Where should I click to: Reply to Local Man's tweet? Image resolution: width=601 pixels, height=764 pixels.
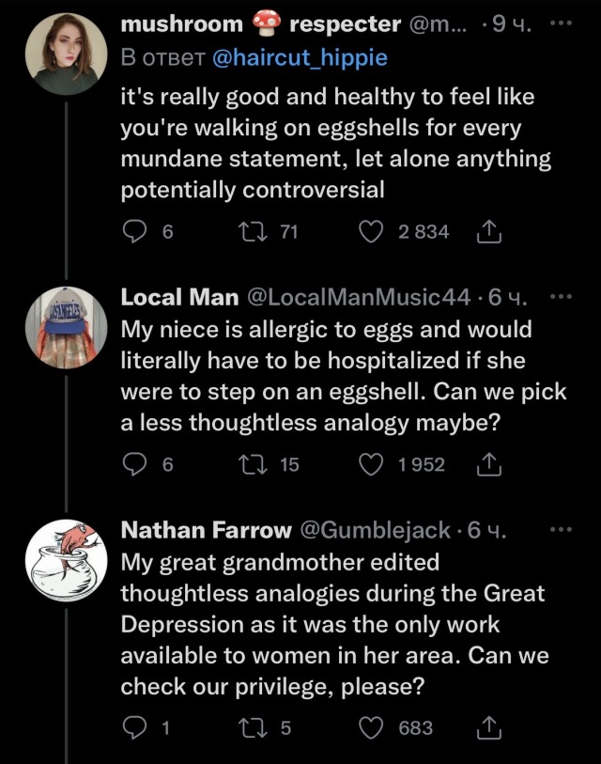tap(135, 464)
